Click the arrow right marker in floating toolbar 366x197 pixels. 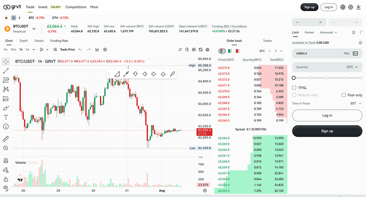(x=154, y=74)
